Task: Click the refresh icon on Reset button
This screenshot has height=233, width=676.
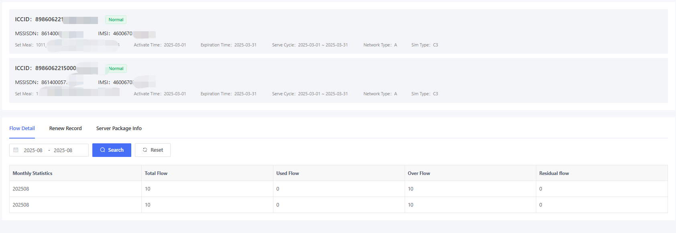Action: 145,150
